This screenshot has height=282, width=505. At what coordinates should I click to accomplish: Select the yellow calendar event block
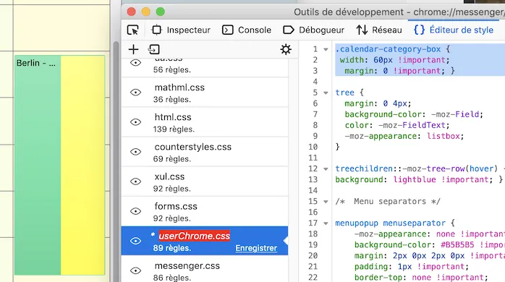tap(82, 165)
